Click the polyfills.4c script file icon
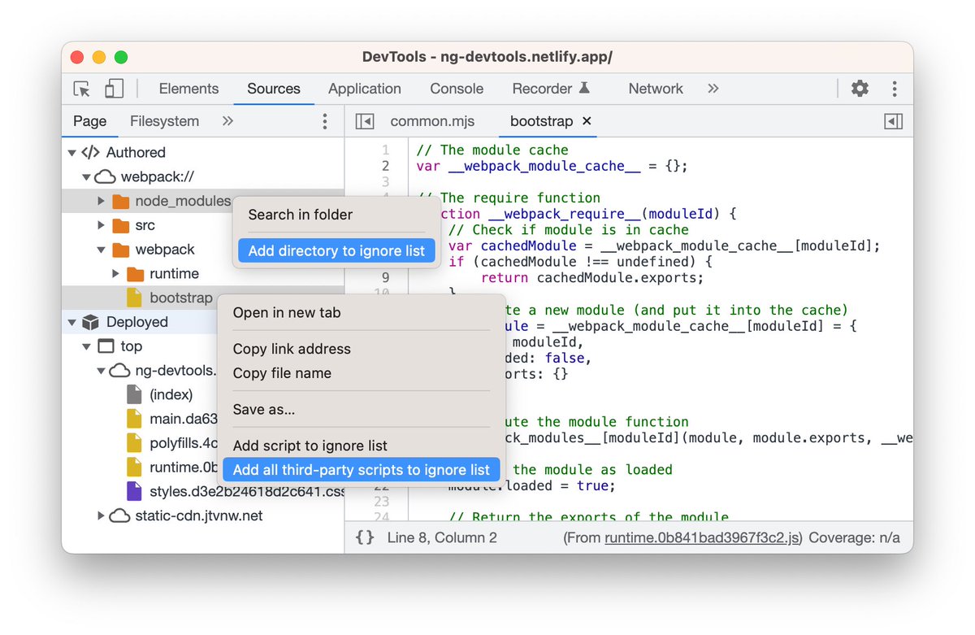Image resolution: width=975 pixels, height=635 pixels. point(134,443)
